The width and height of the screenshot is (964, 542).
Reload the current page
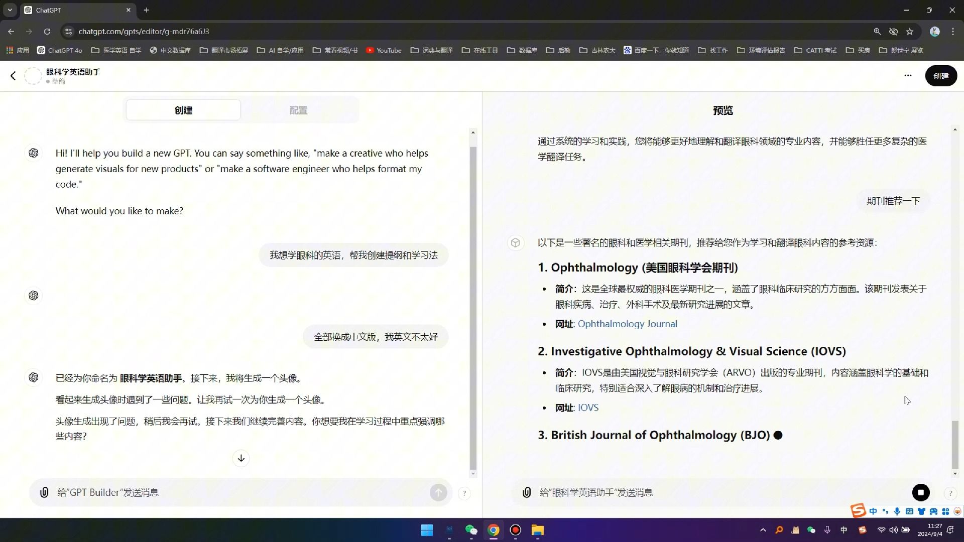pyautogui.click(x=47, y=31)
